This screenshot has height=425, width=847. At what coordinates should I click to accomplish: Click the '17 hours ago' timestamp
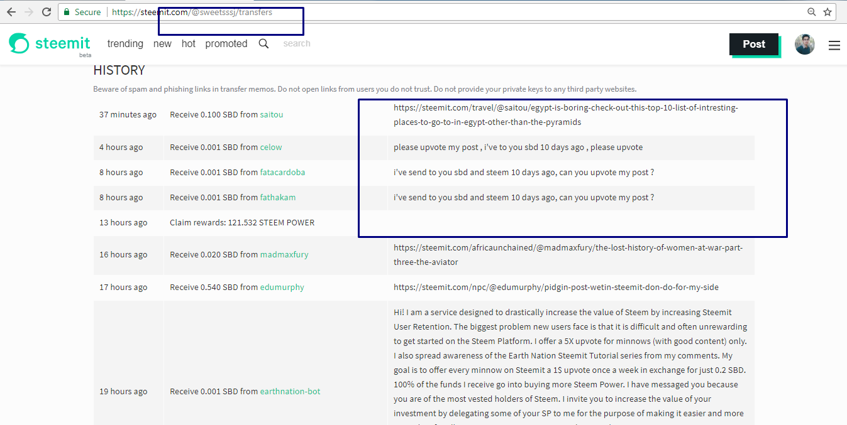coord(123,287)
